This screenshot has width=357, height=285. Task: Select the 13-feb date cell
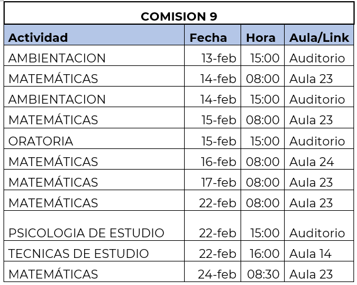click(218, 58)
